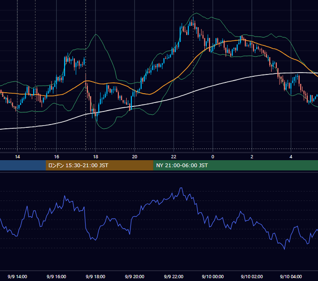Click the 9/10 00:00 date label
The height and width of the screenshot is (281, 318).
(213, 276)
